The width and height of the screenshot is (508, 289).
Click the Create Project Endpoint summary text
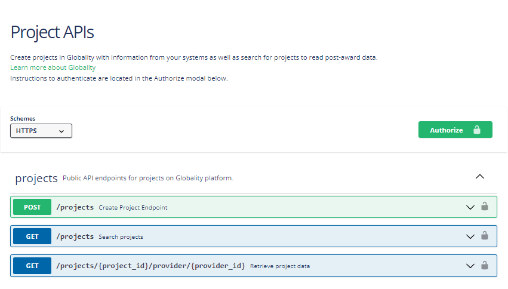[x=133, y=208]
